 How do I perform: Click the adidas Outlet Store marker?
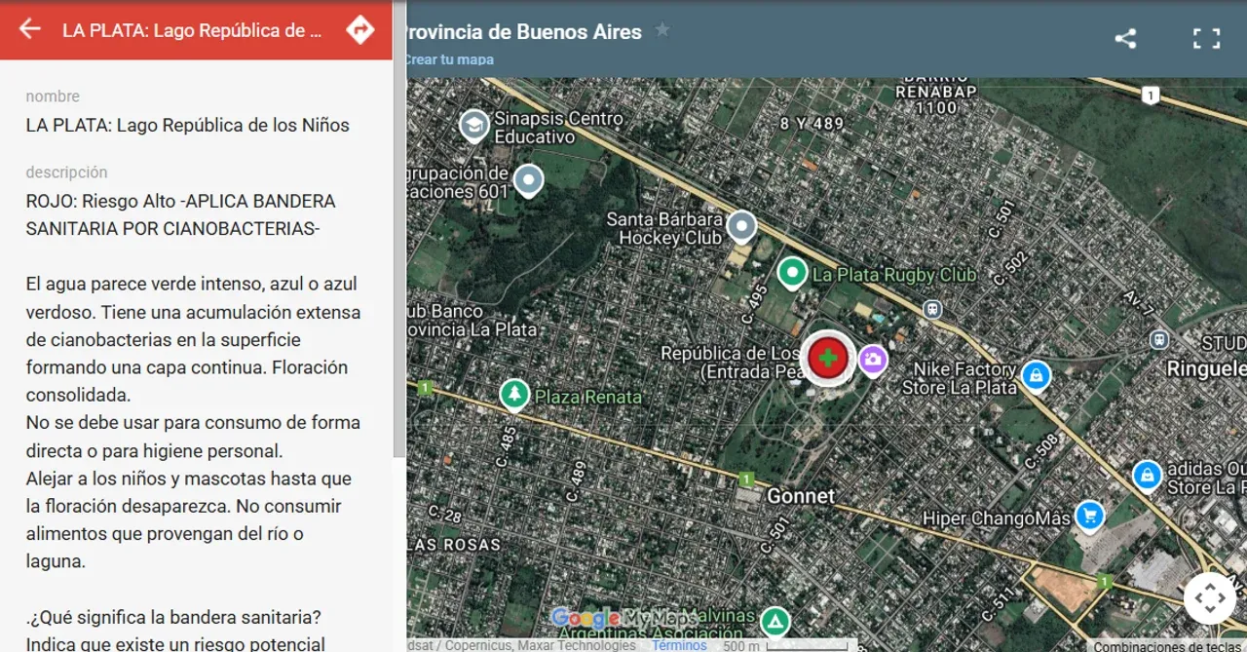[1147, 476]
